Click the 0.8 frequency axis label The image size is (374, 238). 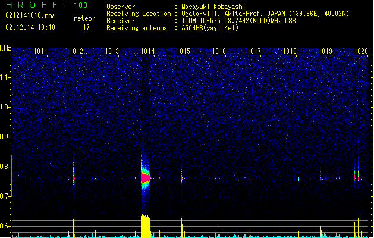click(5, 167)
